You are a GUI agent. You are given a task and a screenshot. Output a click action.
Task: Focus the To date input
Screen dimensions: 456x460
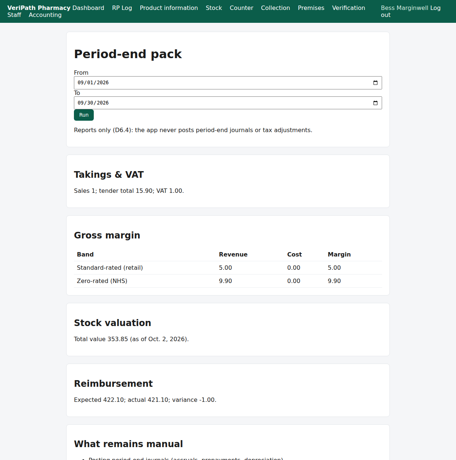[228, 103]
